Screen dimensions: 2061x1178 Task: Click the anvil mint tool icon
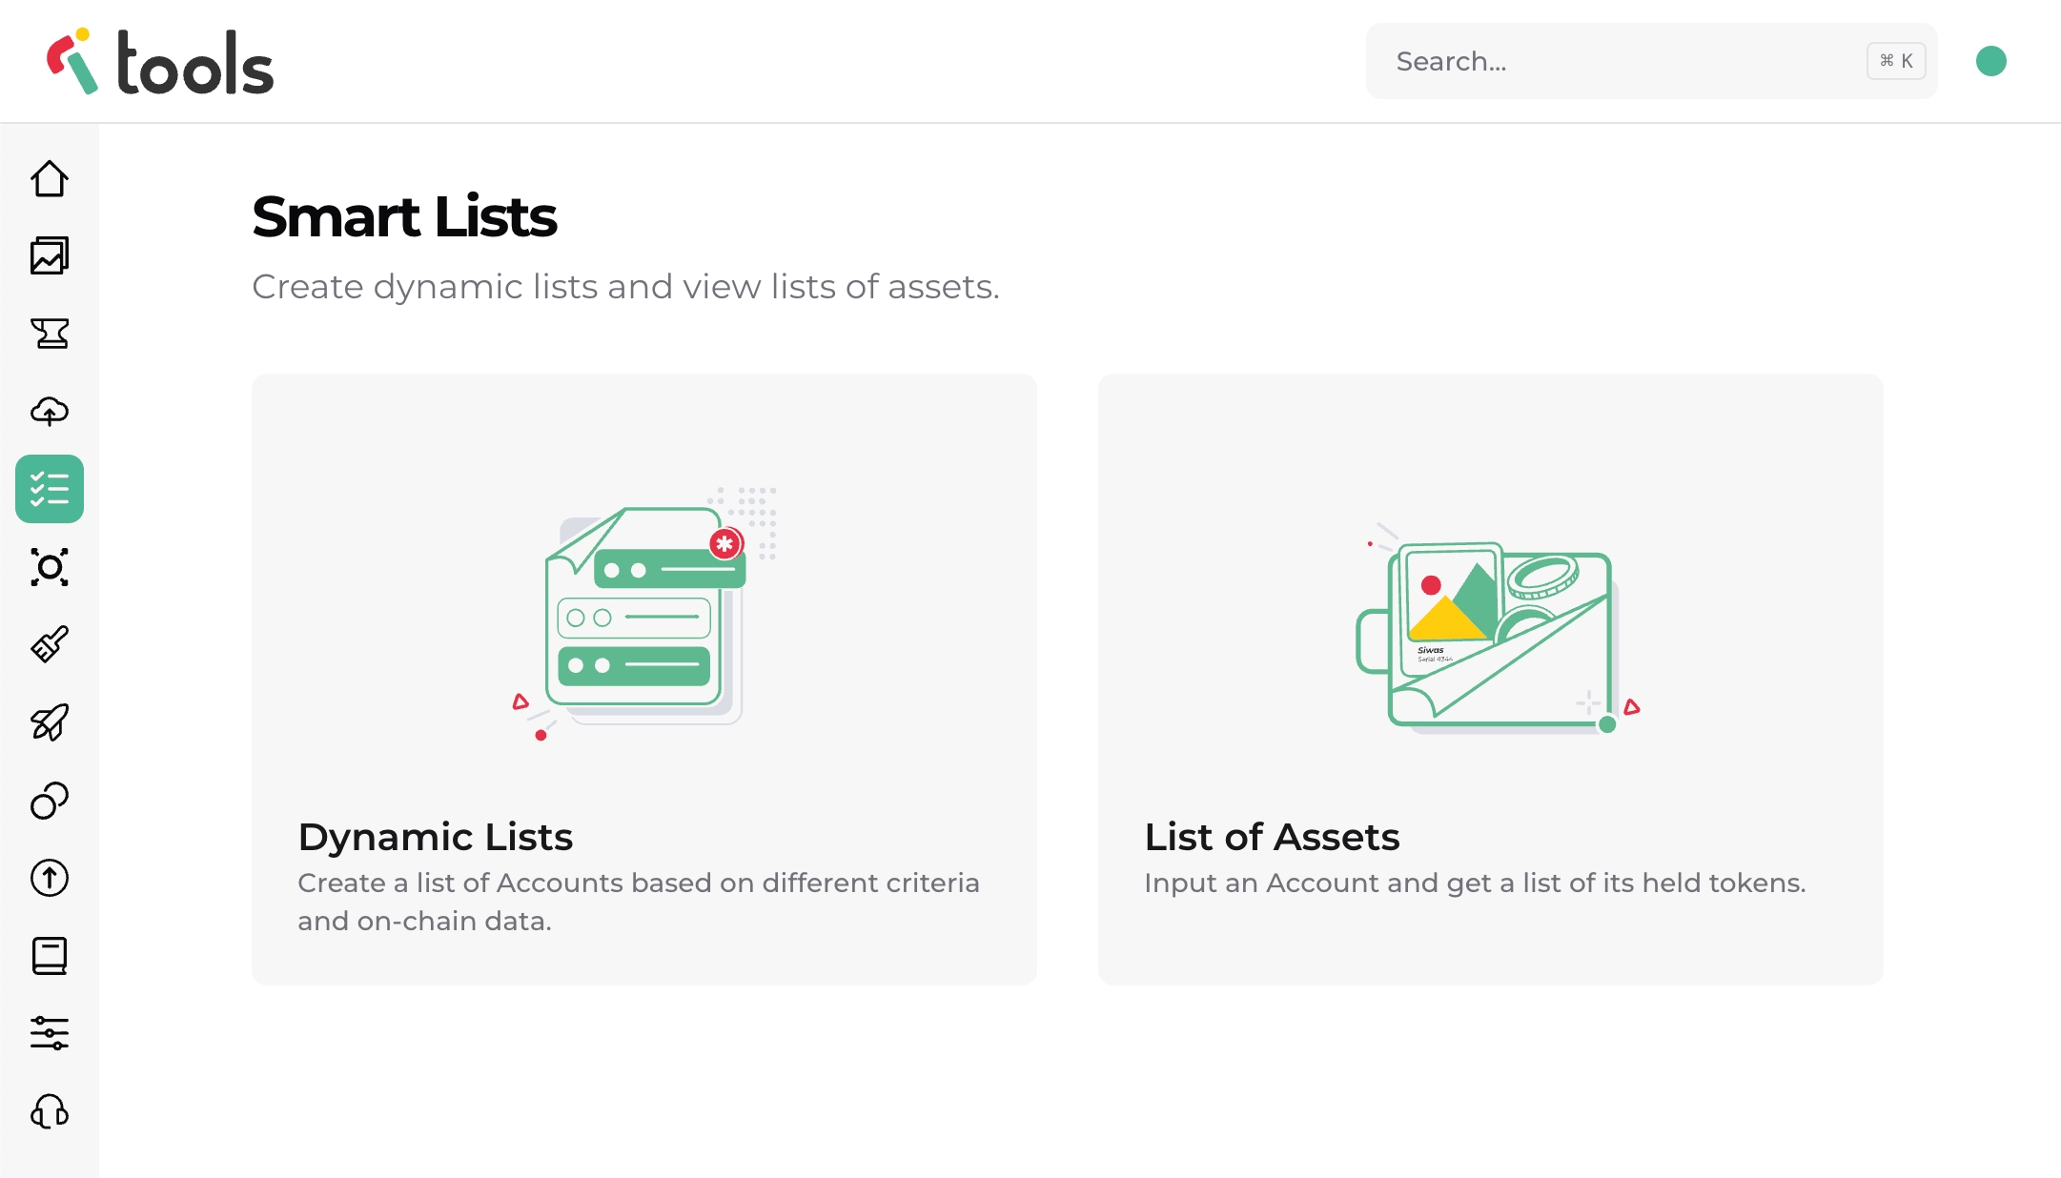point(50,334)
